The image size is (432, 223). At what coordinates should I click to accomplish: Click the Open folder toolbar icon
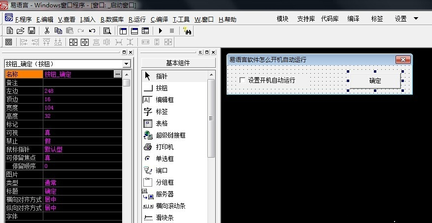[x=20, y=31]
